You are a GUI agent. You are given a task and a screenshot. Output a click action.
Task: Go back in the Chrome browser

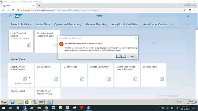point(3,10)
